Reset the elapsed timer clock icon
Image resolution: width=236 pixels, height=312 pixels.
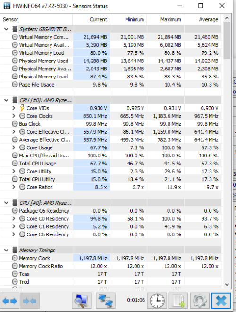click(x=157, y=301)
